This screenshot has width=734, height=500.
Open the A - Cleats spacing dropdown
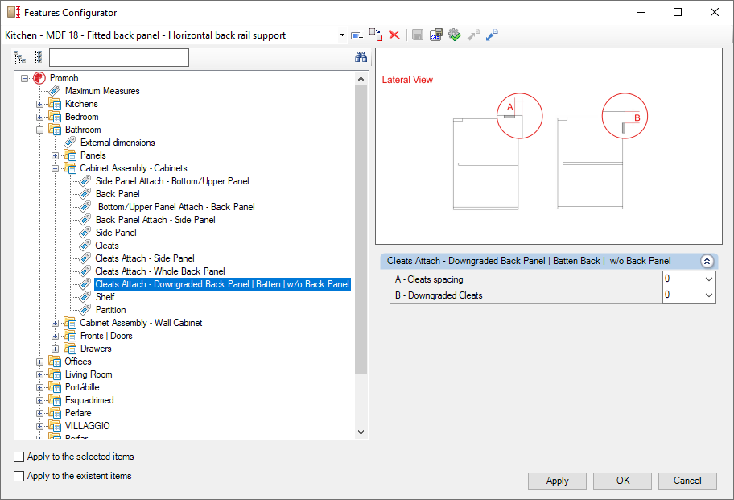[x=709, y=279]
